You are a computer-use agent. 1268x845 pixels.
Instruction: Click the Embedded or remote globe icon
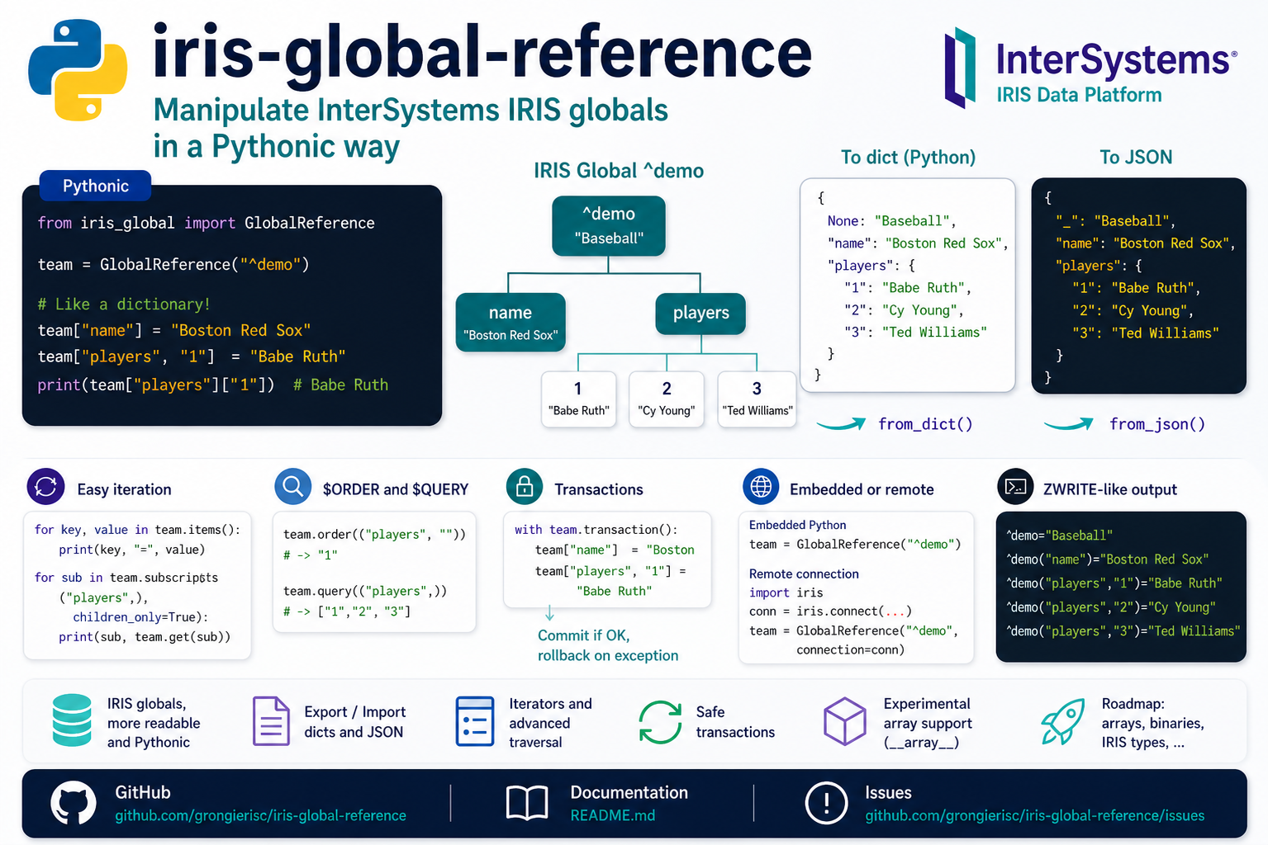761,487
